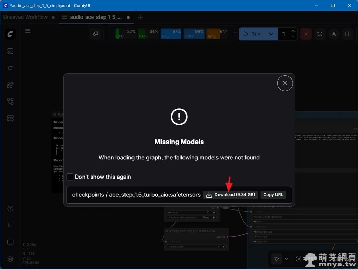Expand the Run button dropdown arrow

[271, 34]
